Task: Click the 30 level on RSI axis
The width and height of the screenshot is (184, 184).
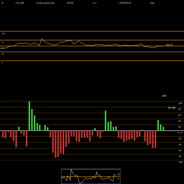Action: 3,54
